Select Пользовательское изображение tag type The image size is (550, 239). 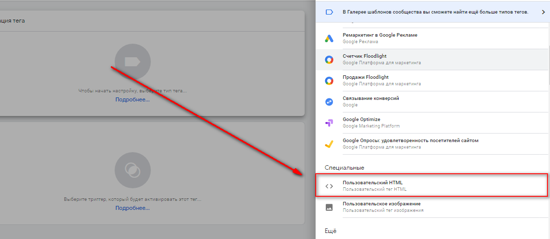[x=381, y=204]
